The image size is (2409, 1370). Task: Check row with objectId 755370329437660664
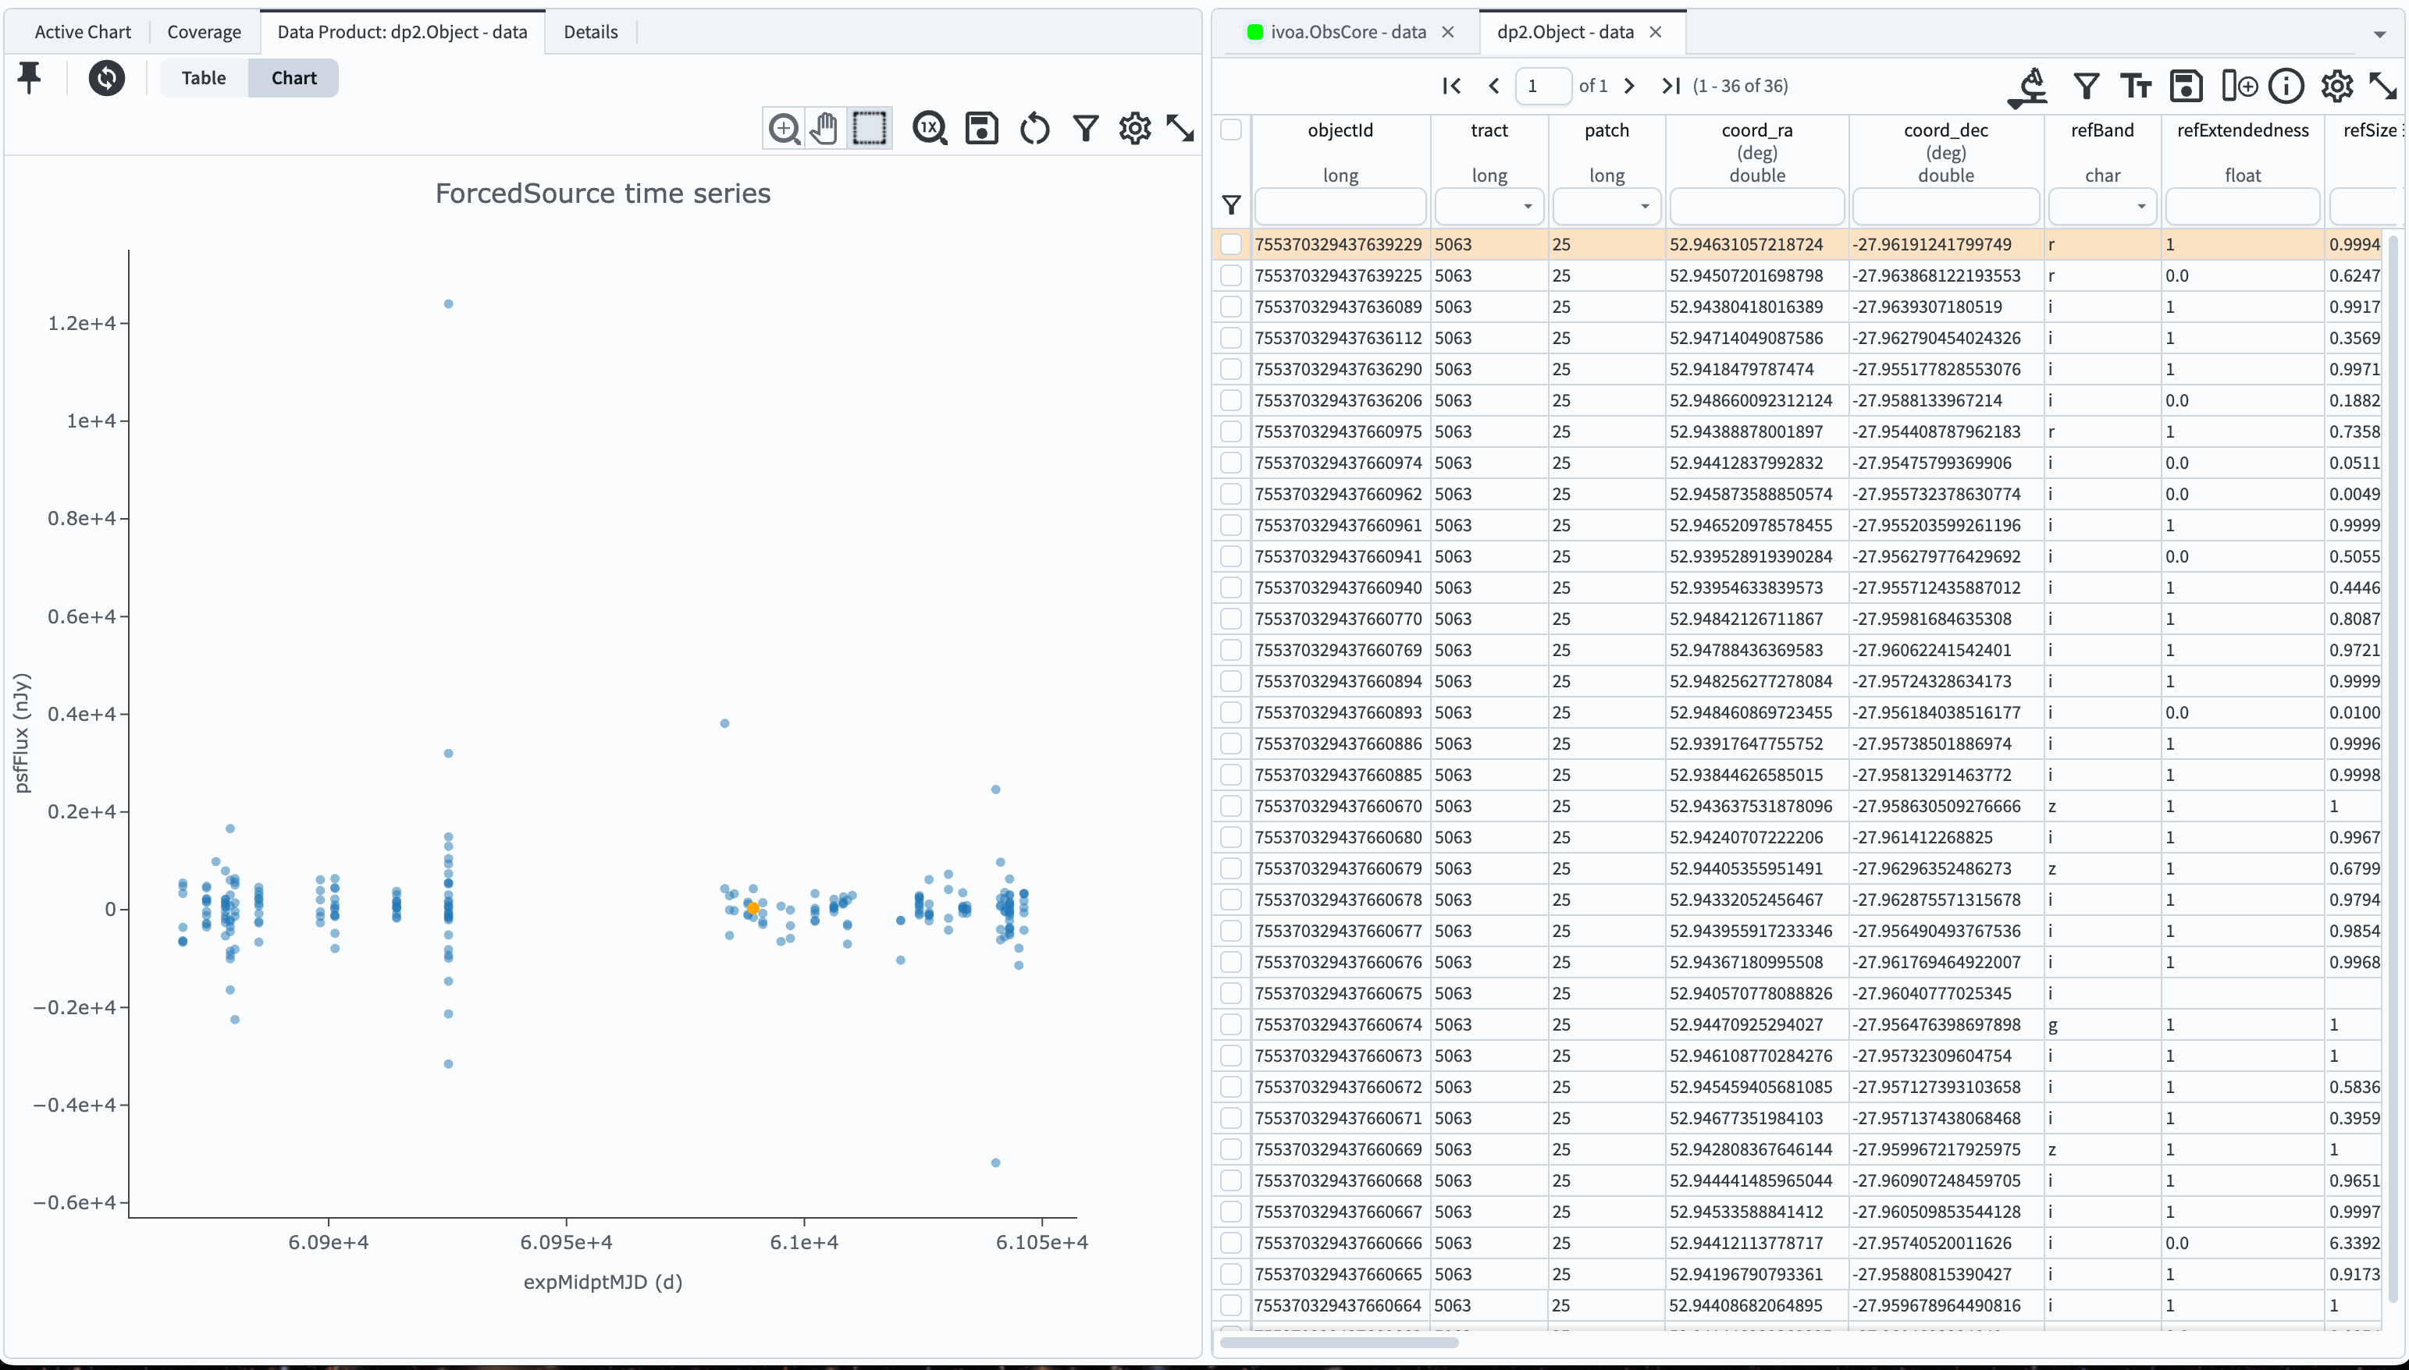point(1231,1305)
